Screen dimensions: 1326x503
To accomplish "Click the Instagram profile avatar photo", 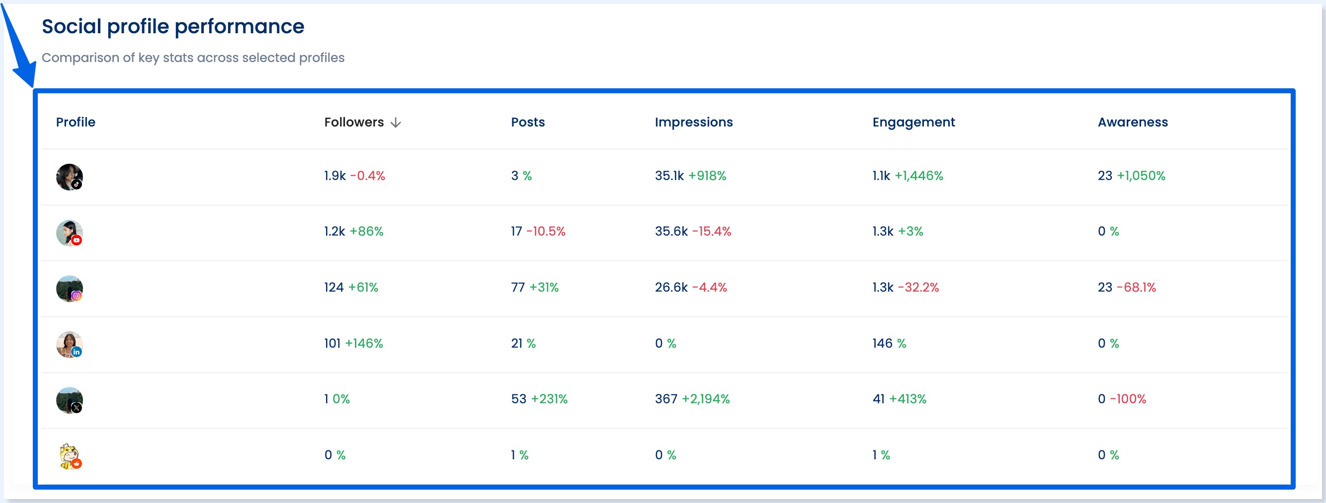I will pyautogui.click(x=69, y=288).
